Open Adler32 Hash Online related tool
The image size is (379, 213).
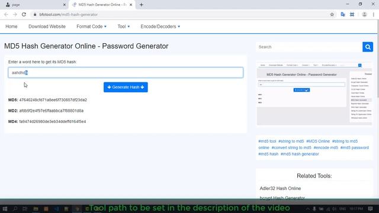coord(280,188)
